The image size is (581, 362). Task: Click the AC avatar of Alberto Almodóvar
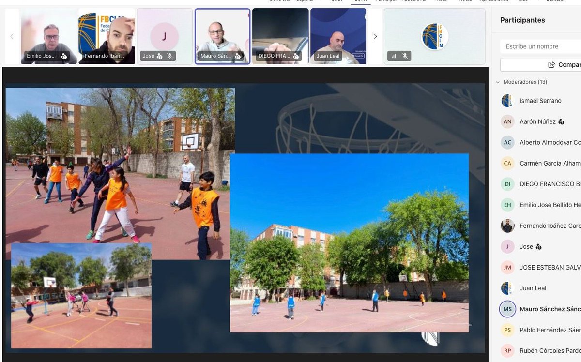coord(507,142)
